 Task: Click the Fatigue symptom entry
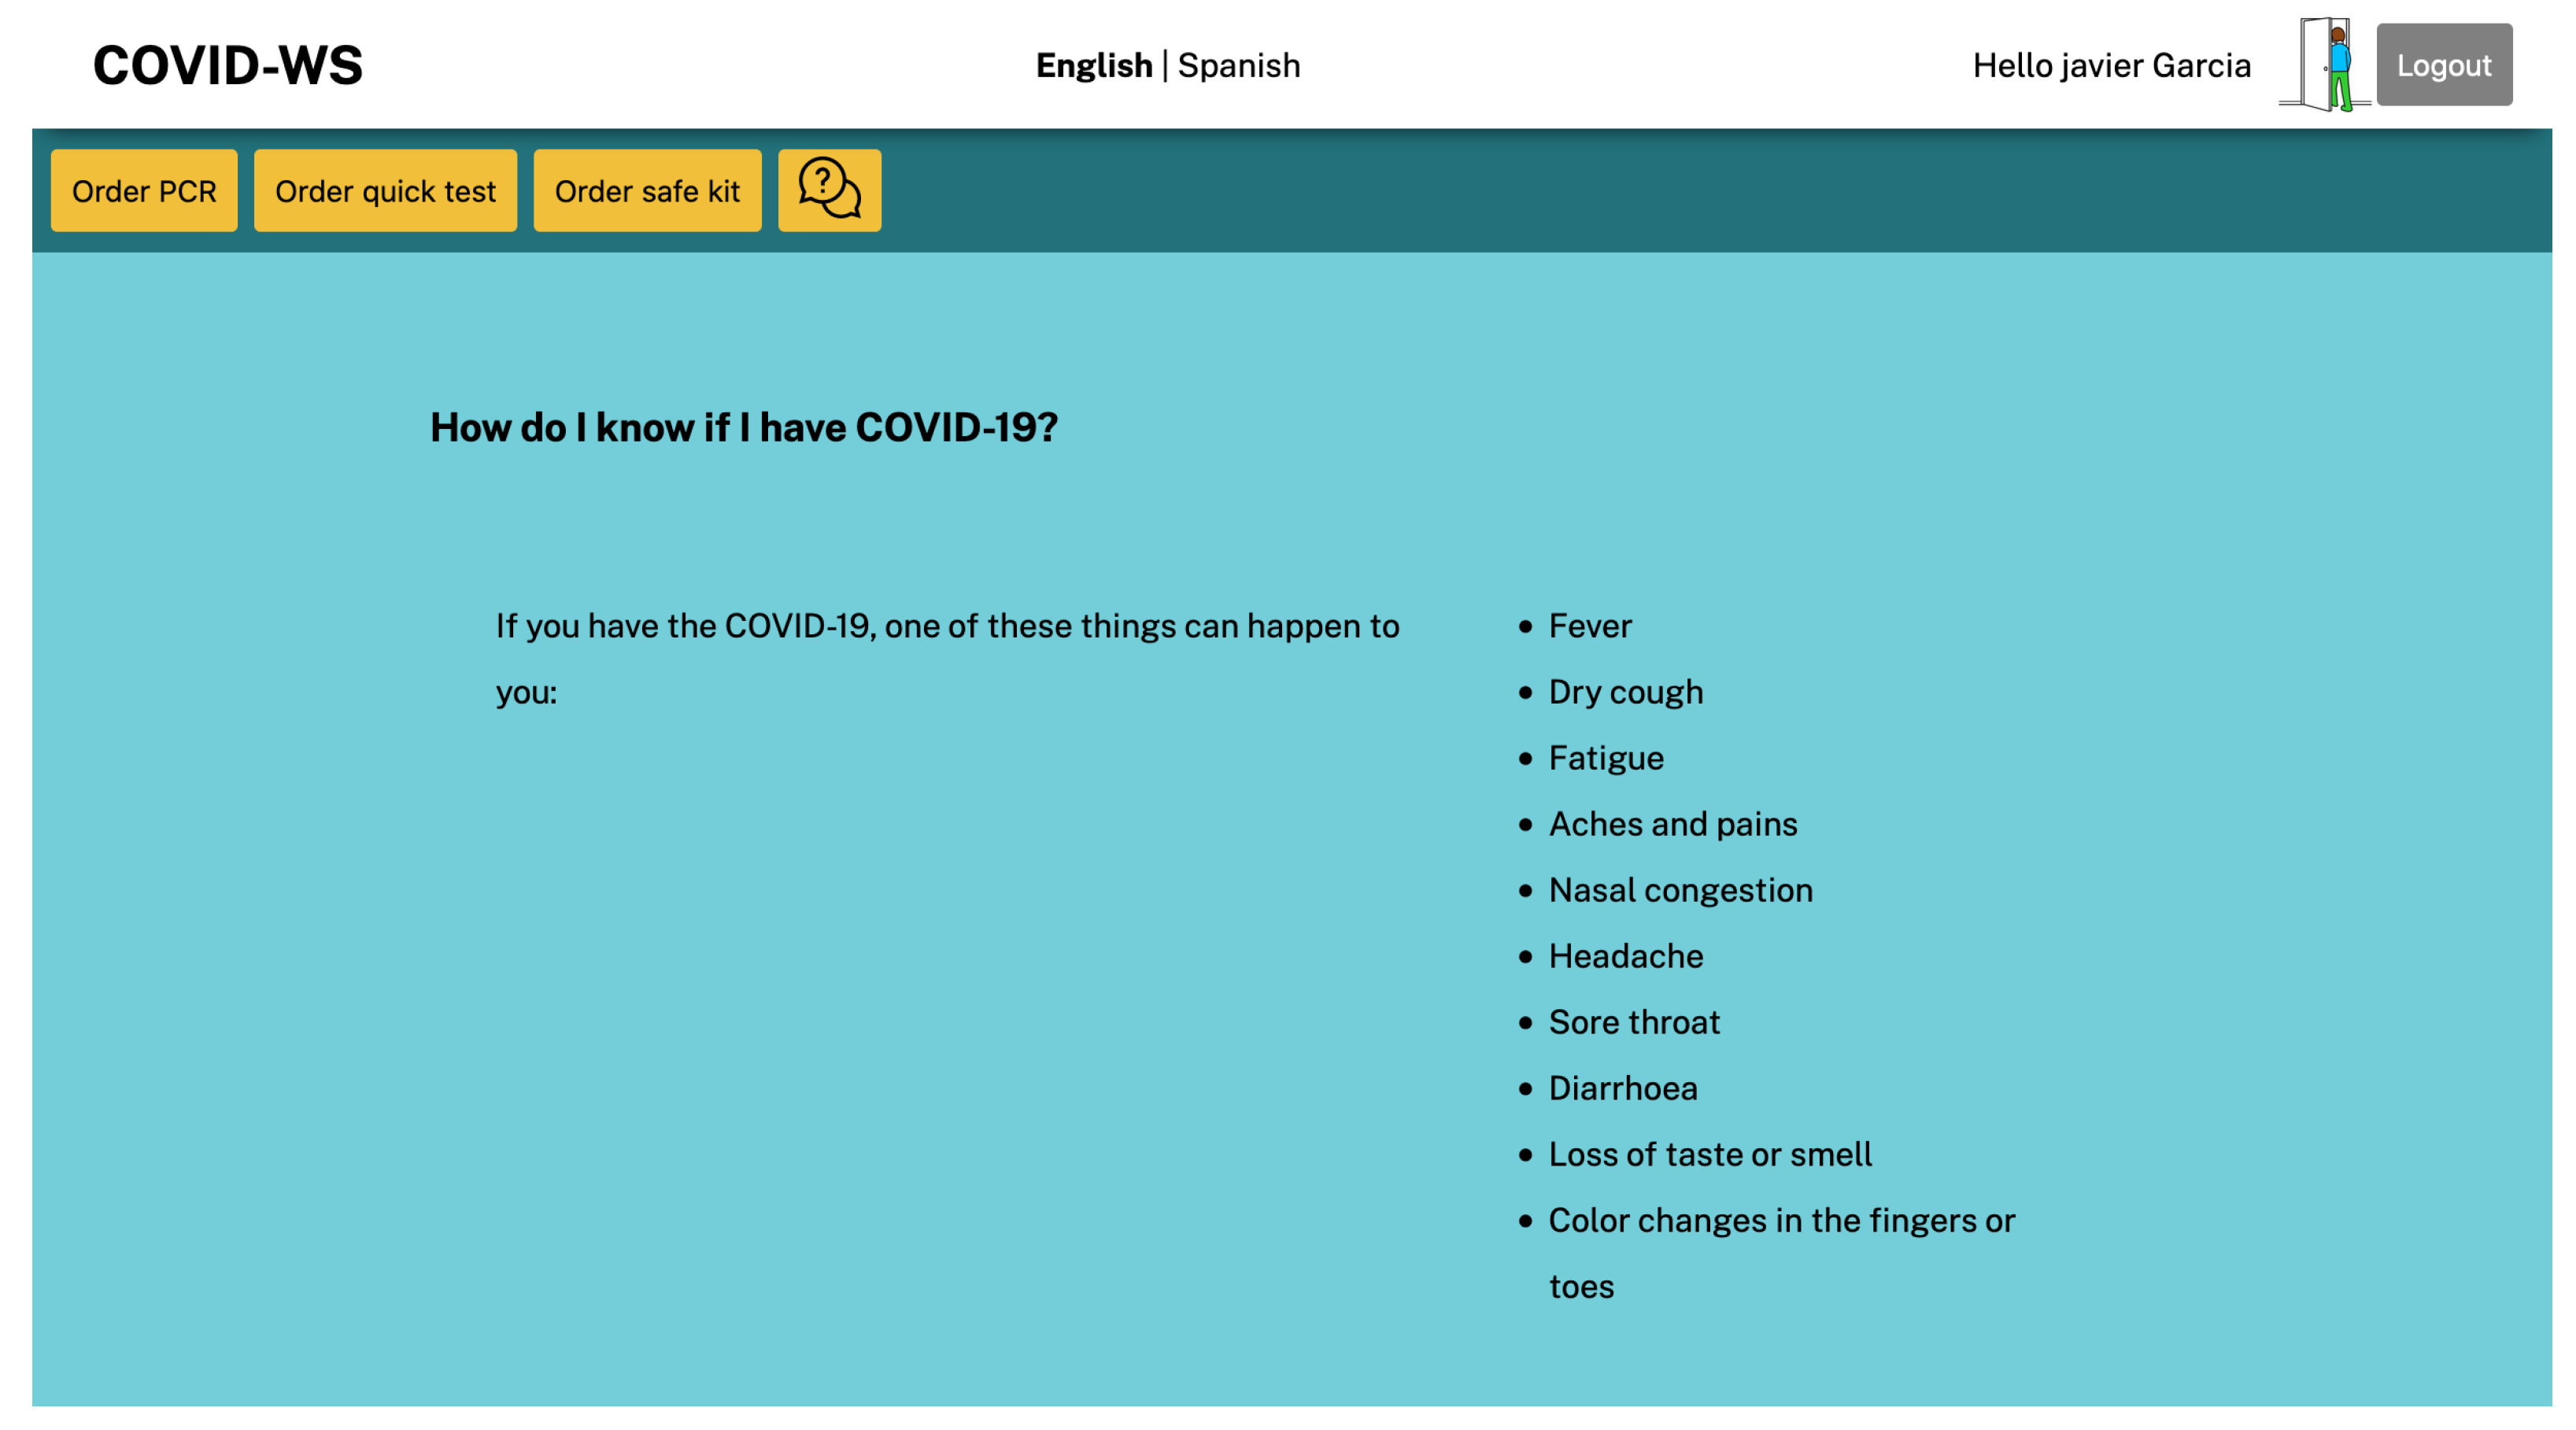pyautogui.click(x=1606, y=758)
